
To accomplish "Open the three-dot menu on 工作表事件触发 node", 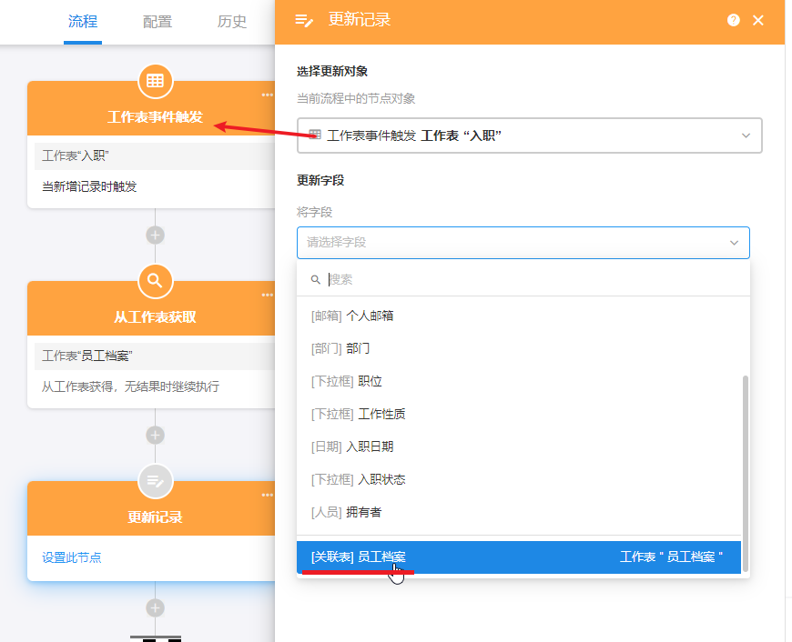I will pos(267,95).
